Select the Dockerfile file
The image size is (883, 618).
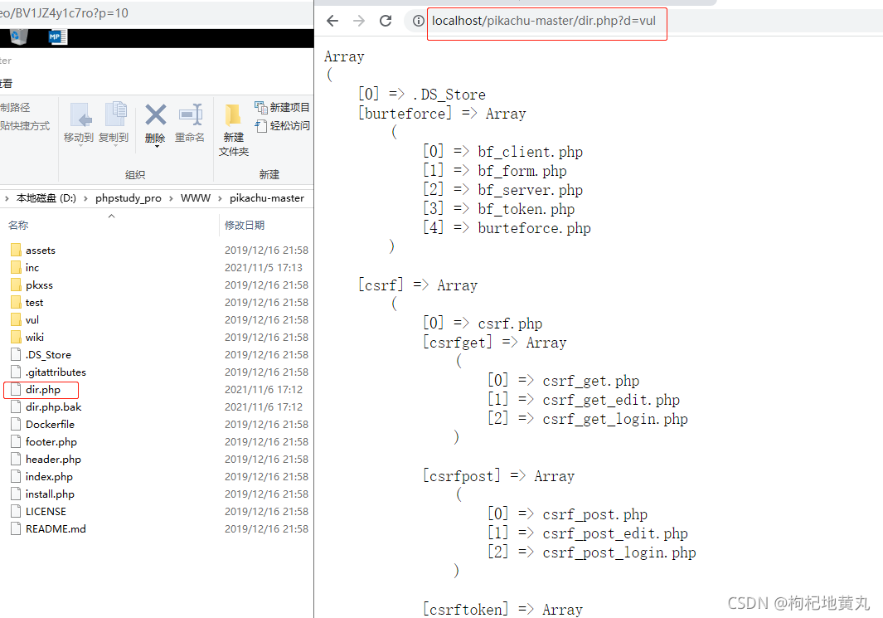point(50,425)
